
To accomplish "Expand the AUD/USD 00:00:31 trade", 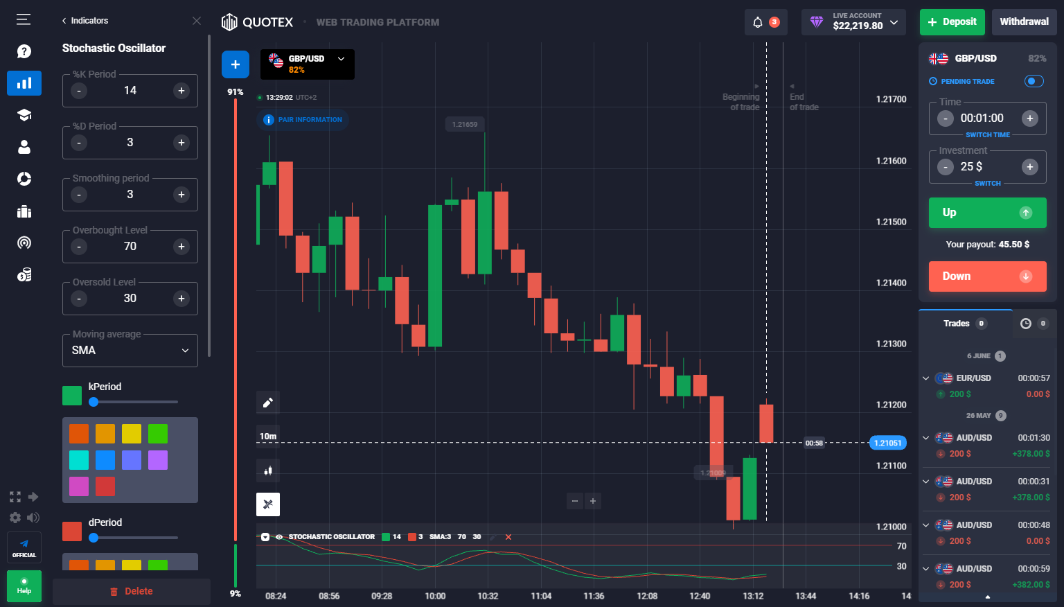I will click(x=925, y=482).
